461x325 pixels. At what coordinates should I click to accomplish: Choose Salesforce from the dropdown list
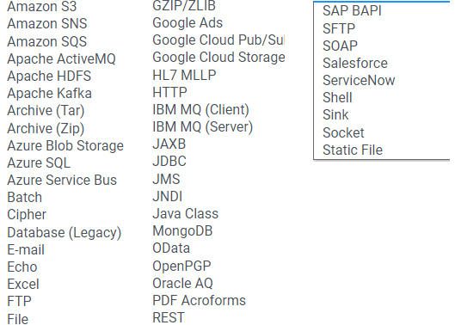click(355, 63)
